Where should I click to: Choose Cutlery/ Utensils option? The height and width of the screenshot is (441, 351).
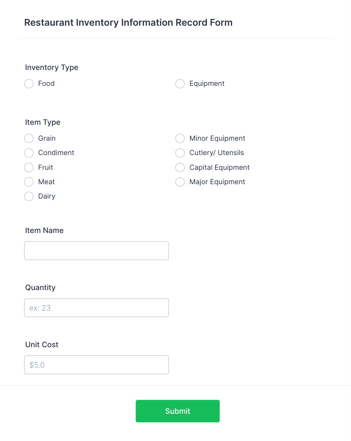[x=180, y=153]
